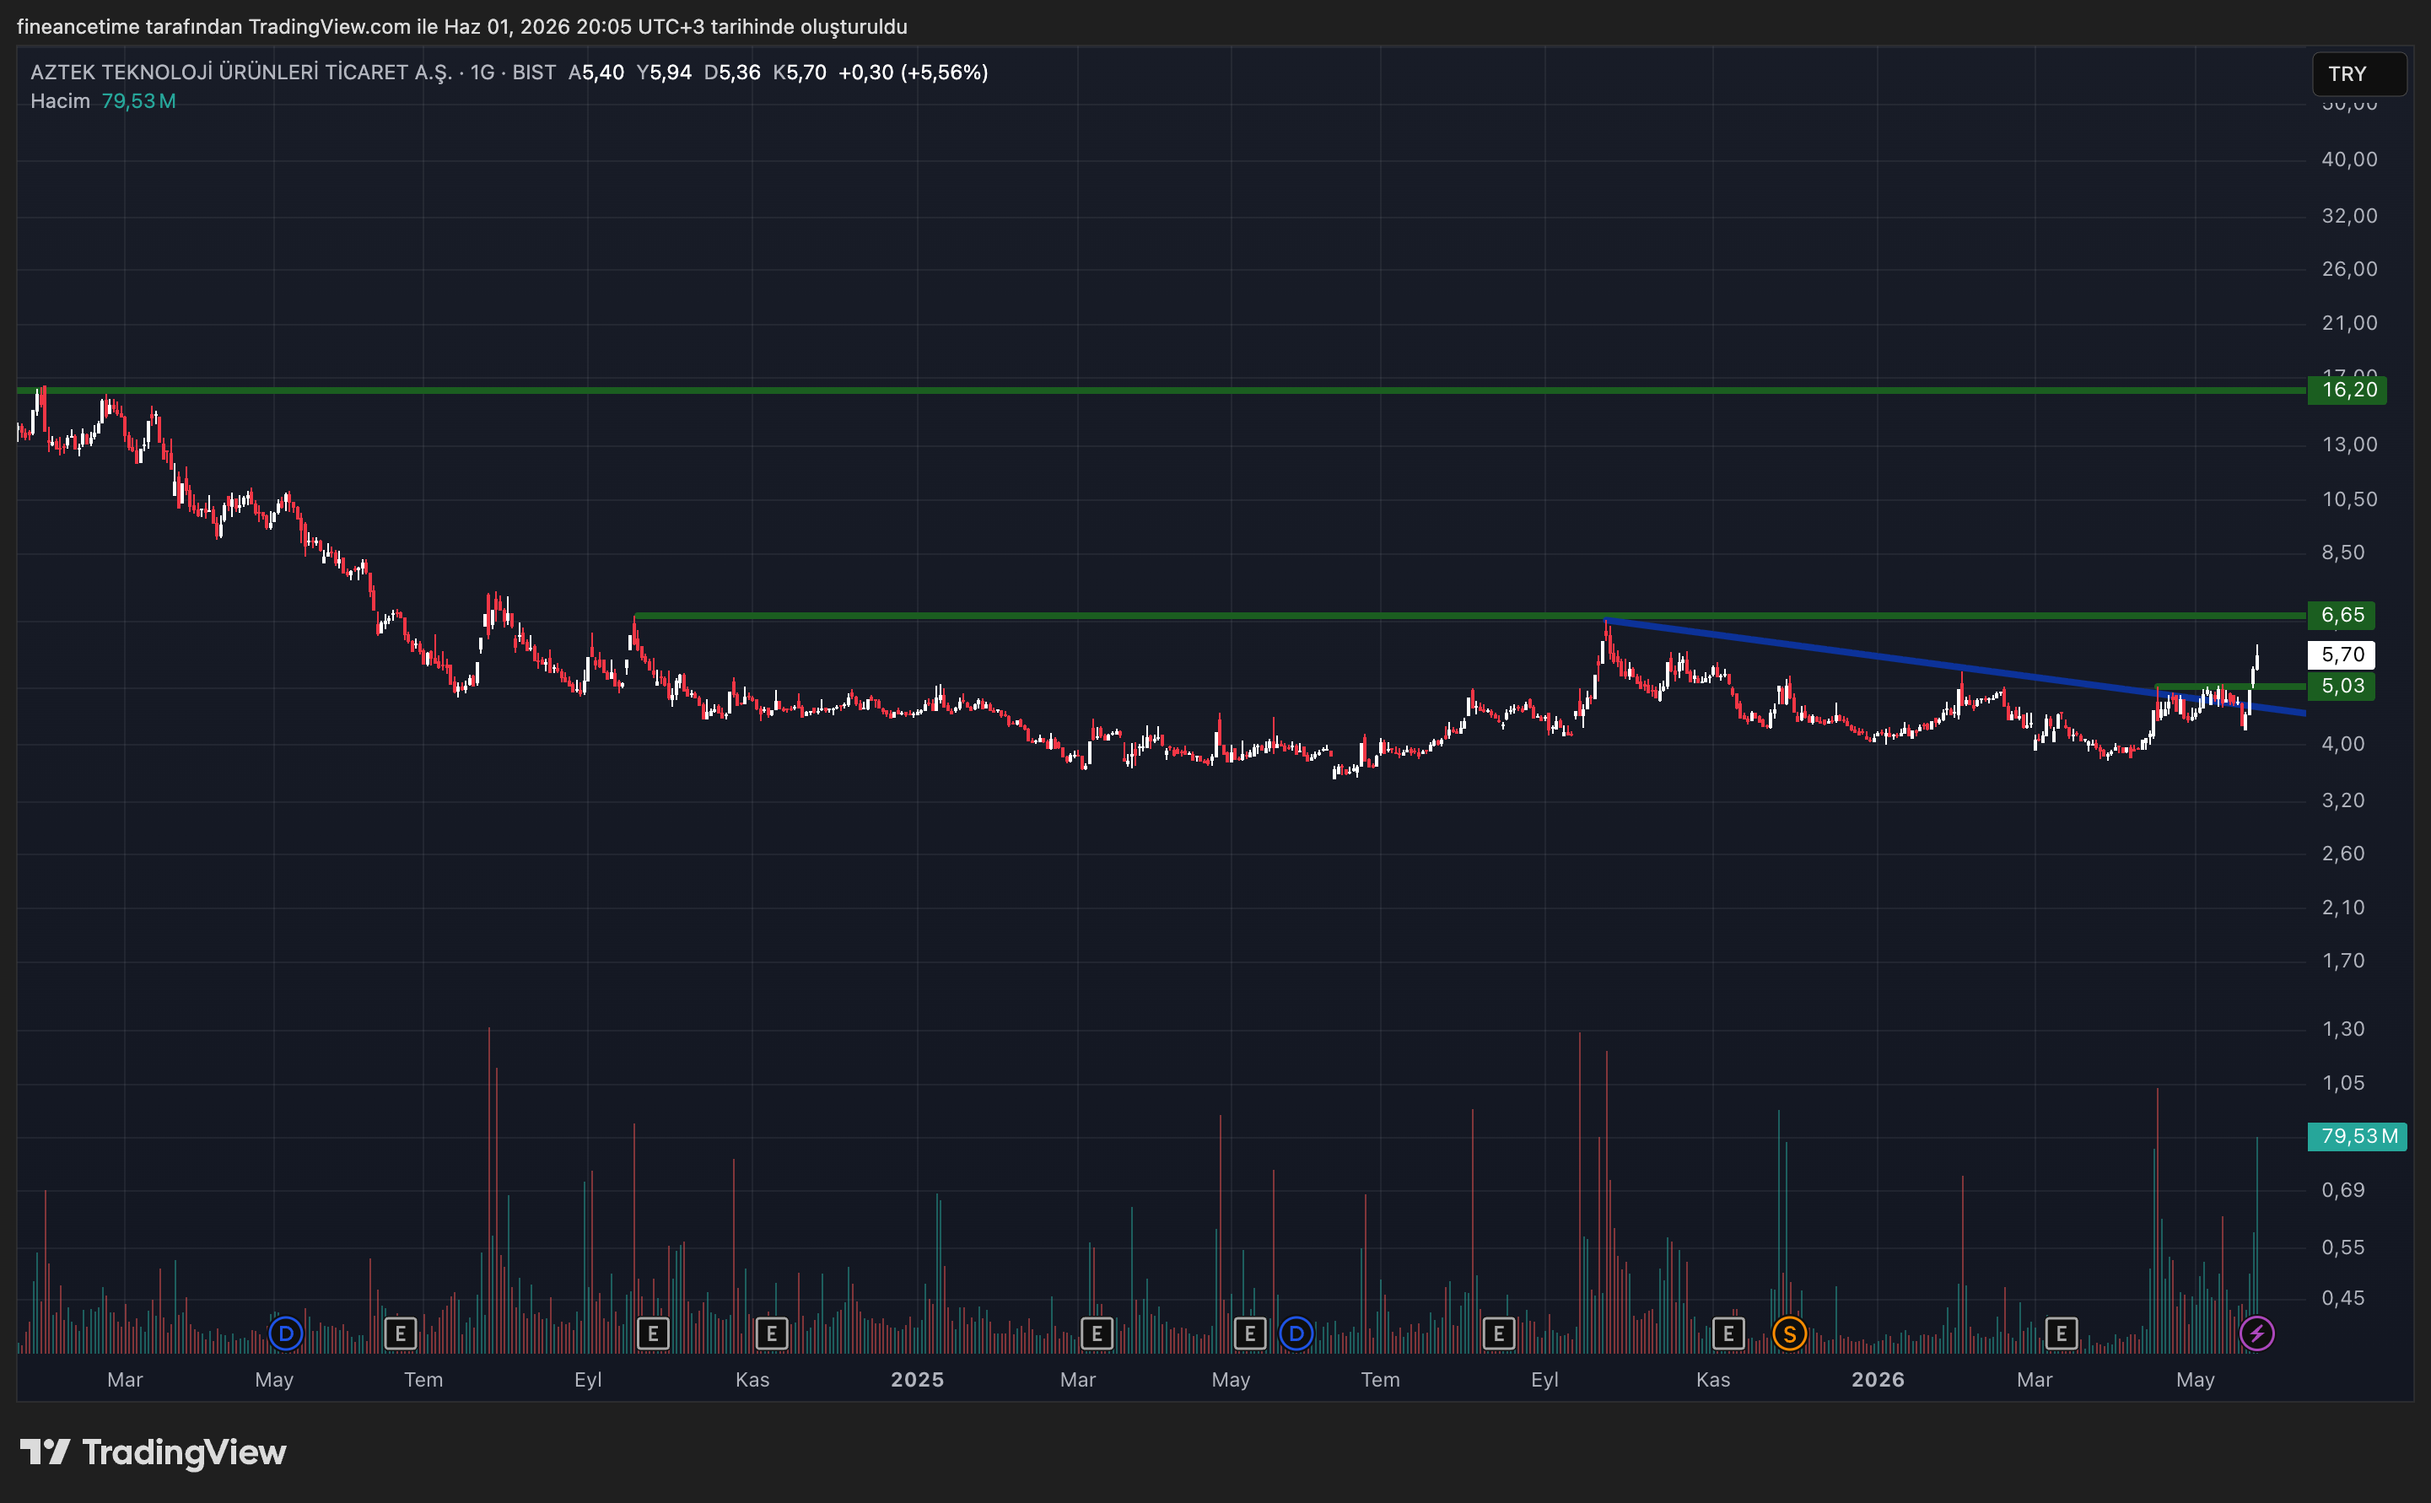Select the 5,03 green price label
Image resolution: width=2431 pixels, height=1503 pixels.
coord(2341,686)
